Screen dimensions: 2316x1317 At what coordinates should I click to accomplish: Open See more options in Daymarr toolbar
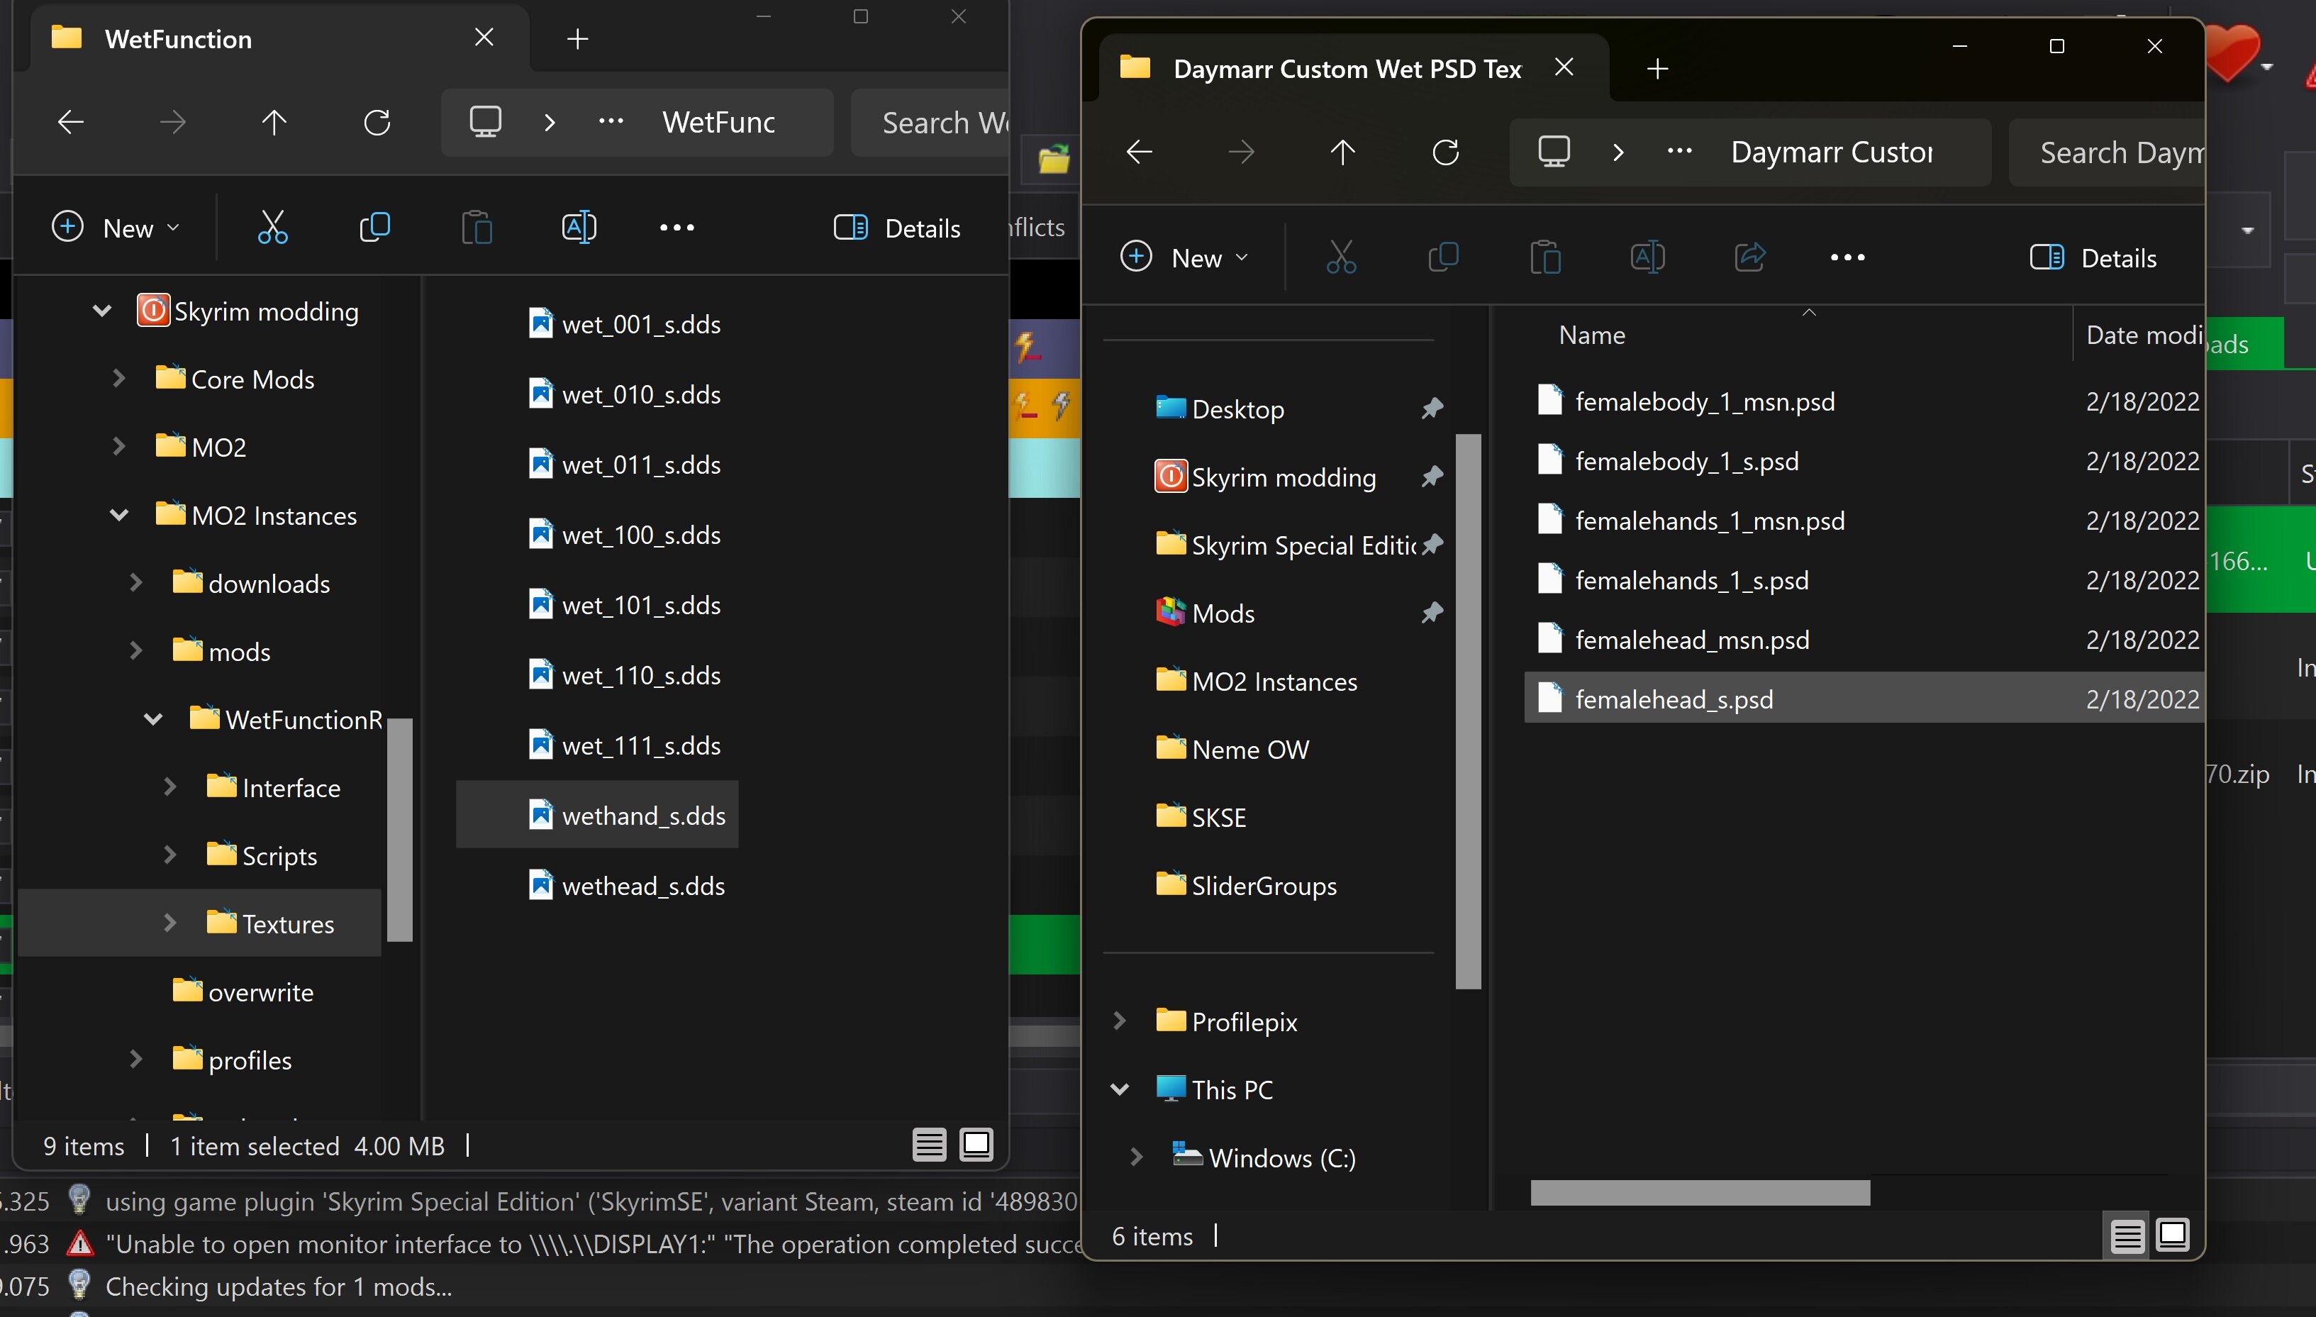pos(1847,257)
